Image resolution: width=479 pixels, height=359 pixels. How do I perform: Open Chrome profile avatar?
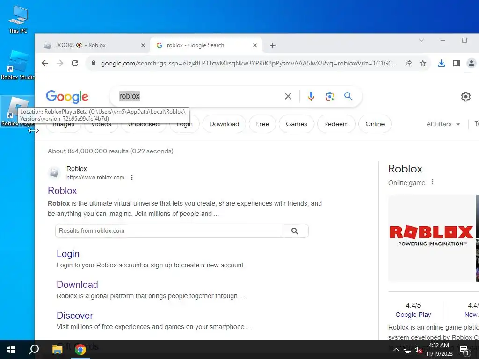click(x=472, y=63)
